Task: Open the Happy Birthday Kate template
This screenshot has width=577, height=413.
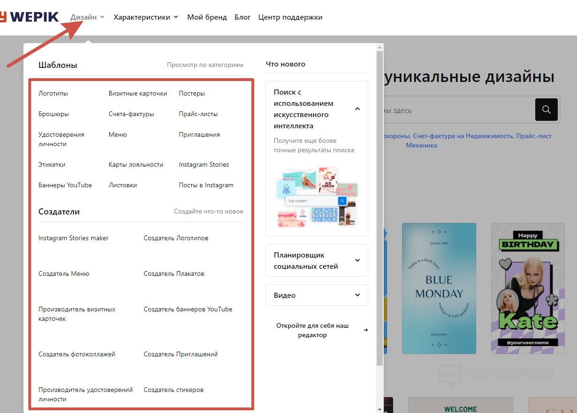Action: [528, 288]
